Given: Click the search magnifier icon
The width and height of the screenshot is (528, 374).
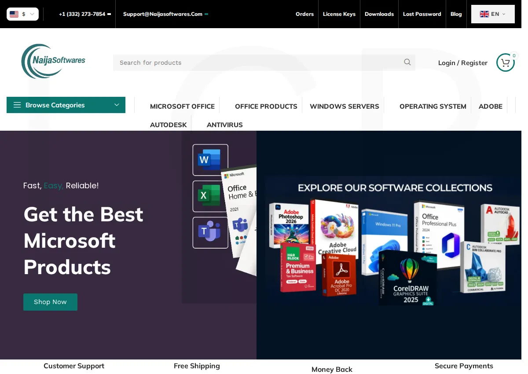Looking at the screenshot, I should coord(407,62).
